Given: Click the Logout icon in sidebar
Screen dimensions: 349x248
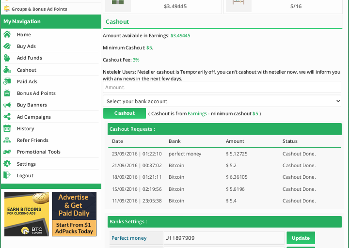Looking at the screenshot, I should pyautogui.click(x=7, y=175).
